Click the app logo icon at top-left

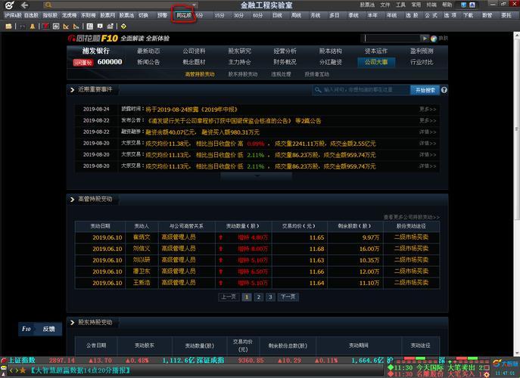pos(10,5)
